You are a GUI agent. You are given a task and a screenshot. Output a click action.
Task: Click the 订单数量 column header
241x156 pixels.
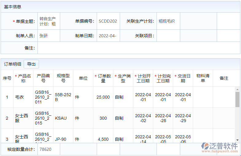point(103,78)
